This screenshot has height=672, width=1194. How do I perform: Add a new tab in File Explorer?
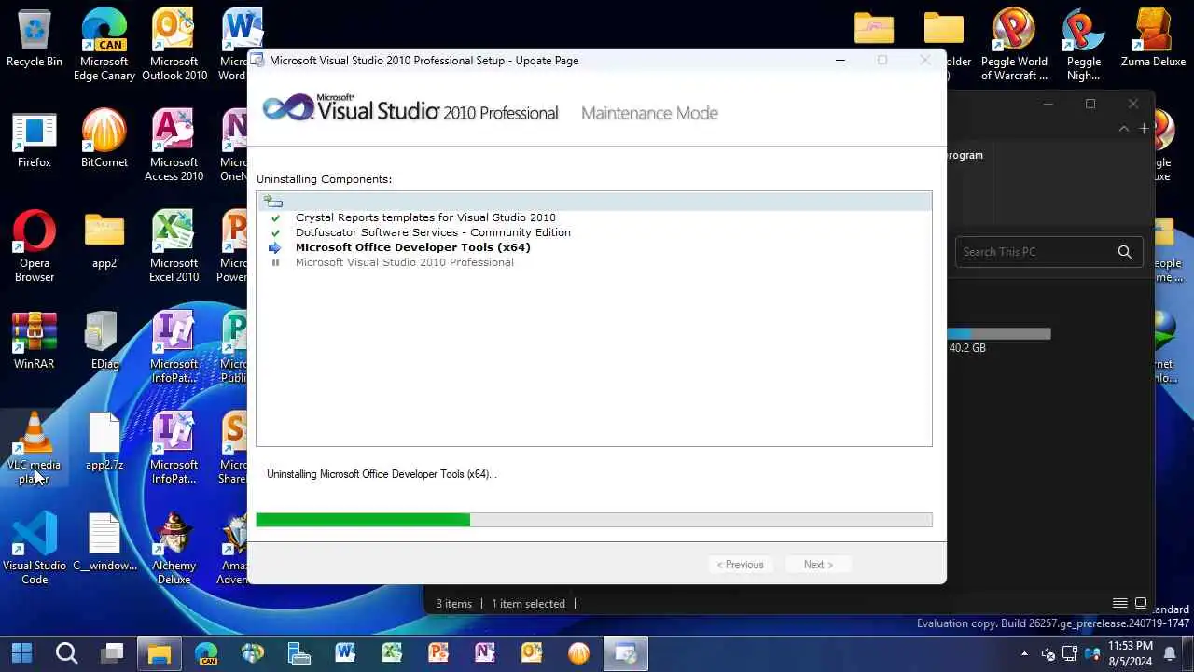[1144, 128]
